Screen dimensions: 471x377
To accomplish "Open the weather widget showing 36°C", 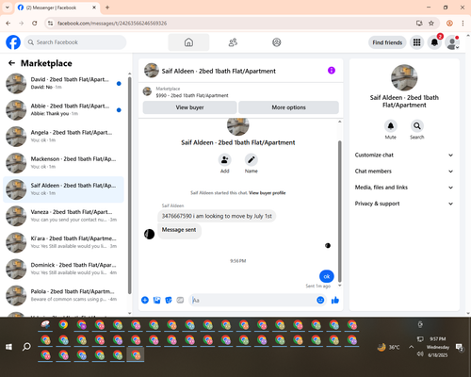I will pos(388,347).
